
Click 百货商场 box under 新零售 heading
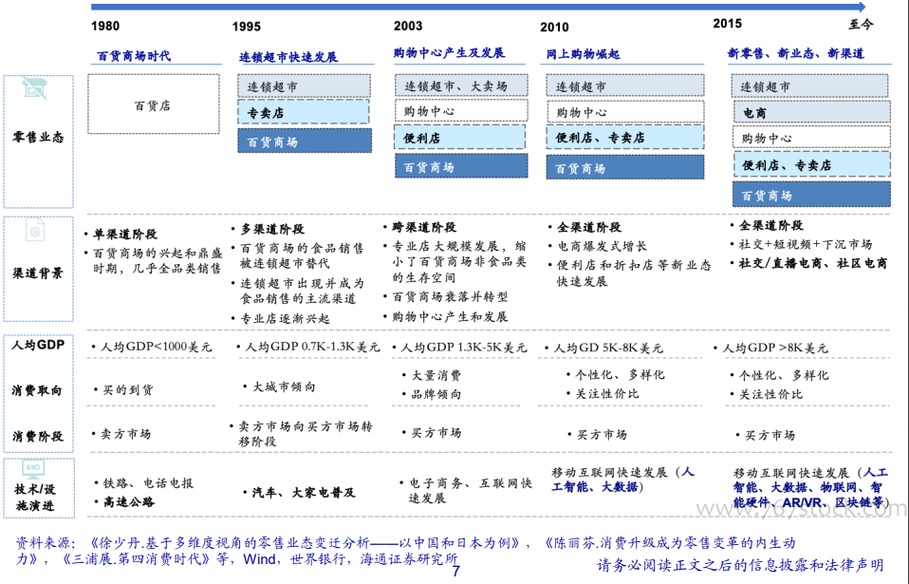pos(811,195)
